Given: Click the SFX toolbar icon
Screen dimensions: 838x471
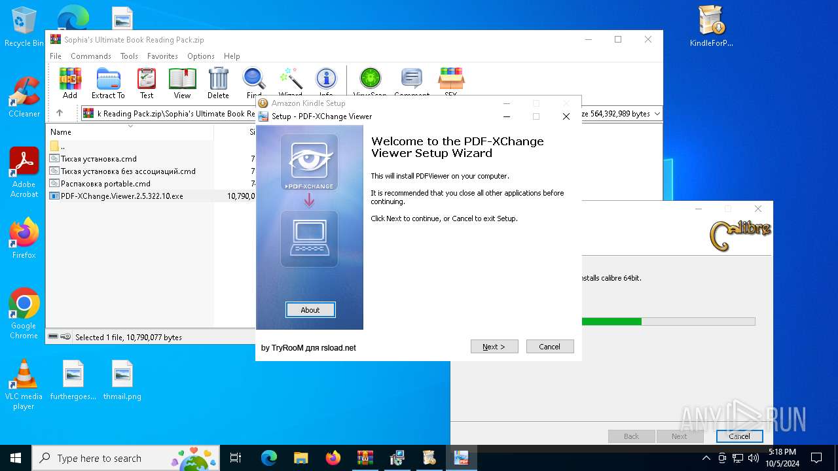Looking at the screenshot, I should tap(451, 83).
